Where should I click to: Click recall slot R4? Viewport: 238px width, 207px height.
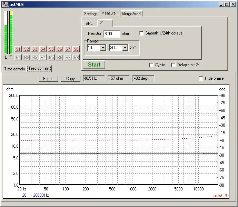43,57
